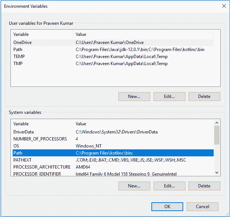The height and width of the screenshot is (217, 230).
Task: Cancel the Environment Variables dialog
Action: [203, 207]
